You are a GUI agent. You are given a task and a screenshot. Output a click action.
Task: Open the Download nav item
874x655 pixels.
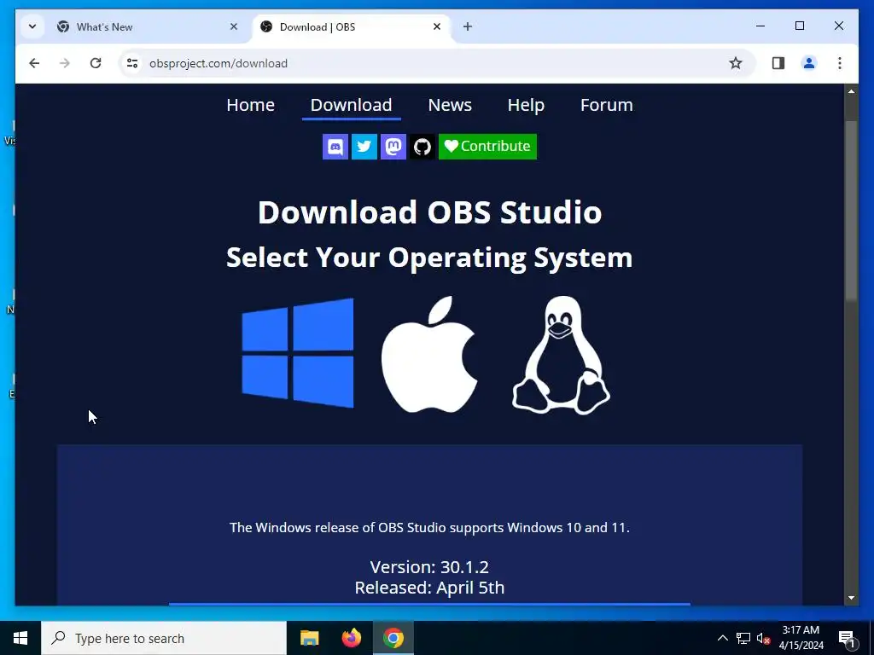click(x=351, y=105)
